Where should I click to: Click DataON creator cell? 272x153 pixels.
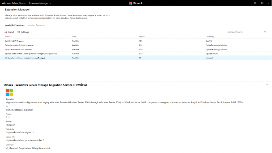[x=209, y=41]
